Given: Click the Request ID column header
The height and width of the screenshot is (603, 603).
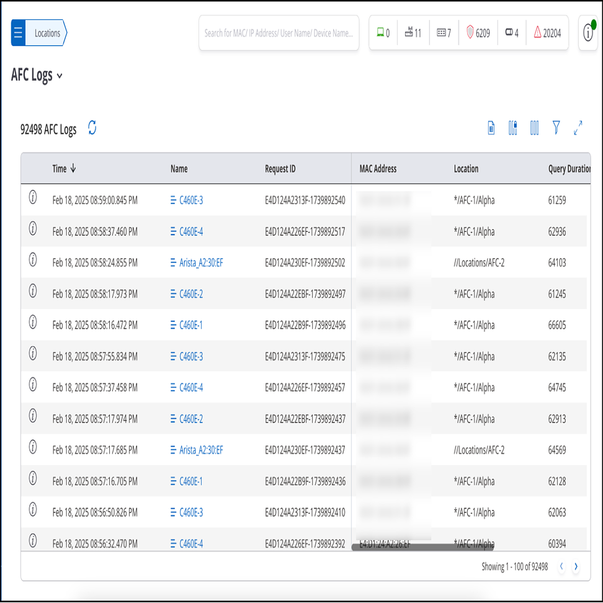Looking at the screenshot, I should tap(280, 169).
